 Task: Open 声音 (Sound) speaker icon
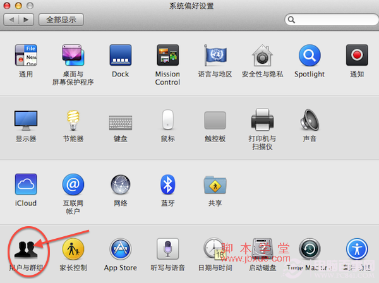tap(310, 119)
